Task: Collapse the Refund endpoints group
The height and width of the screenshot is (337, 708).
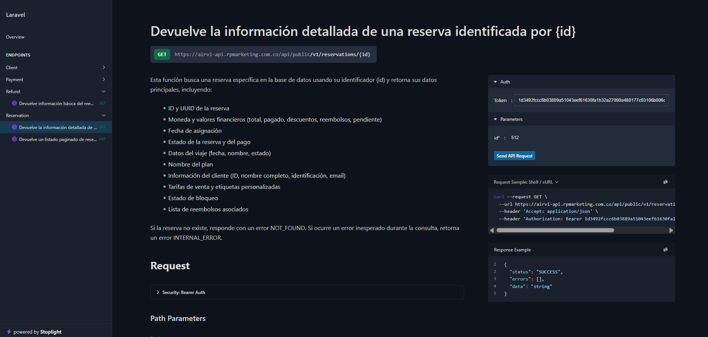Action: (104, 92)
